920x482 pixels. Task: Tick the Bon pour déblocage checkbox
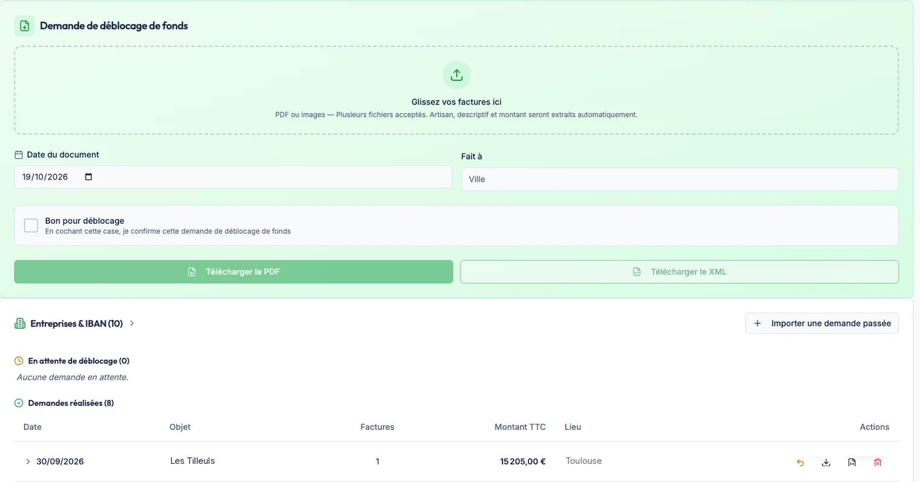[31, 226]
